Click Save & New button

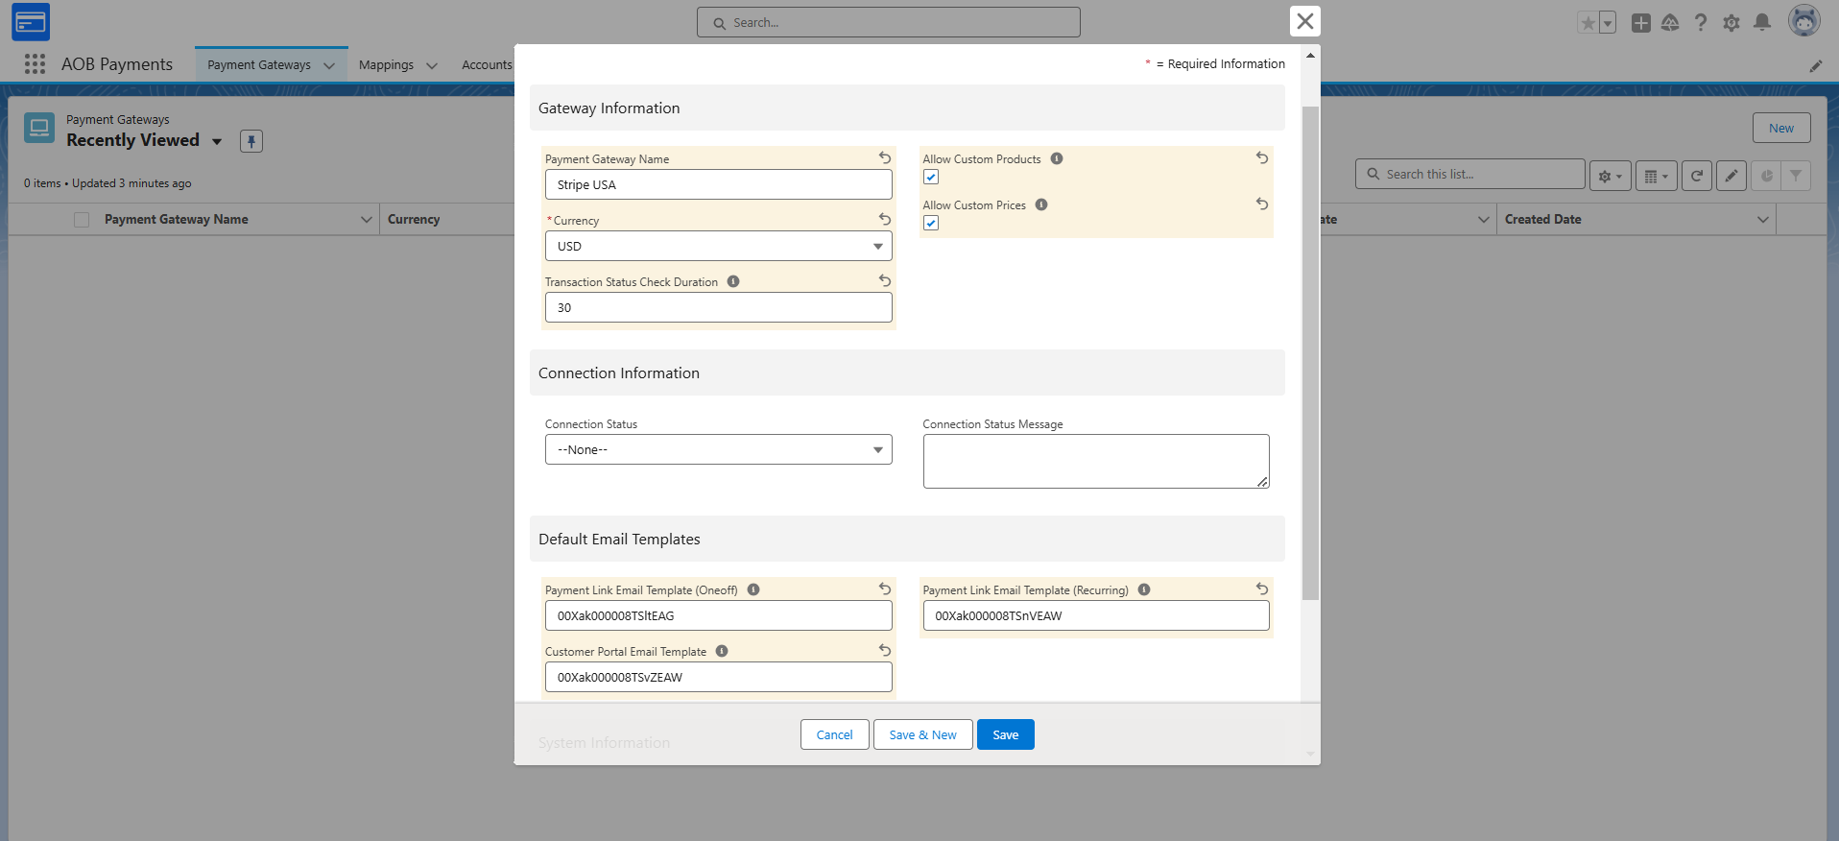pyautogui.click(x=923, y=734)
